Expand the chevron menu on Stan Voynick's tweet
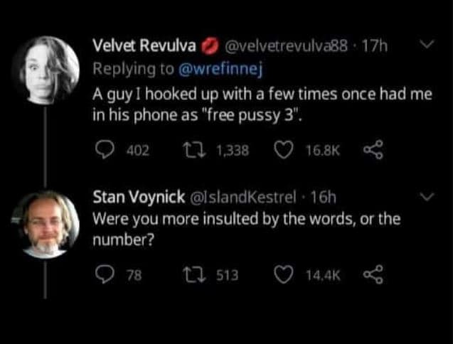 [427, 196]
